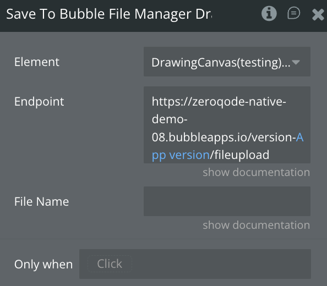Click the Element label

pos(37,62)
